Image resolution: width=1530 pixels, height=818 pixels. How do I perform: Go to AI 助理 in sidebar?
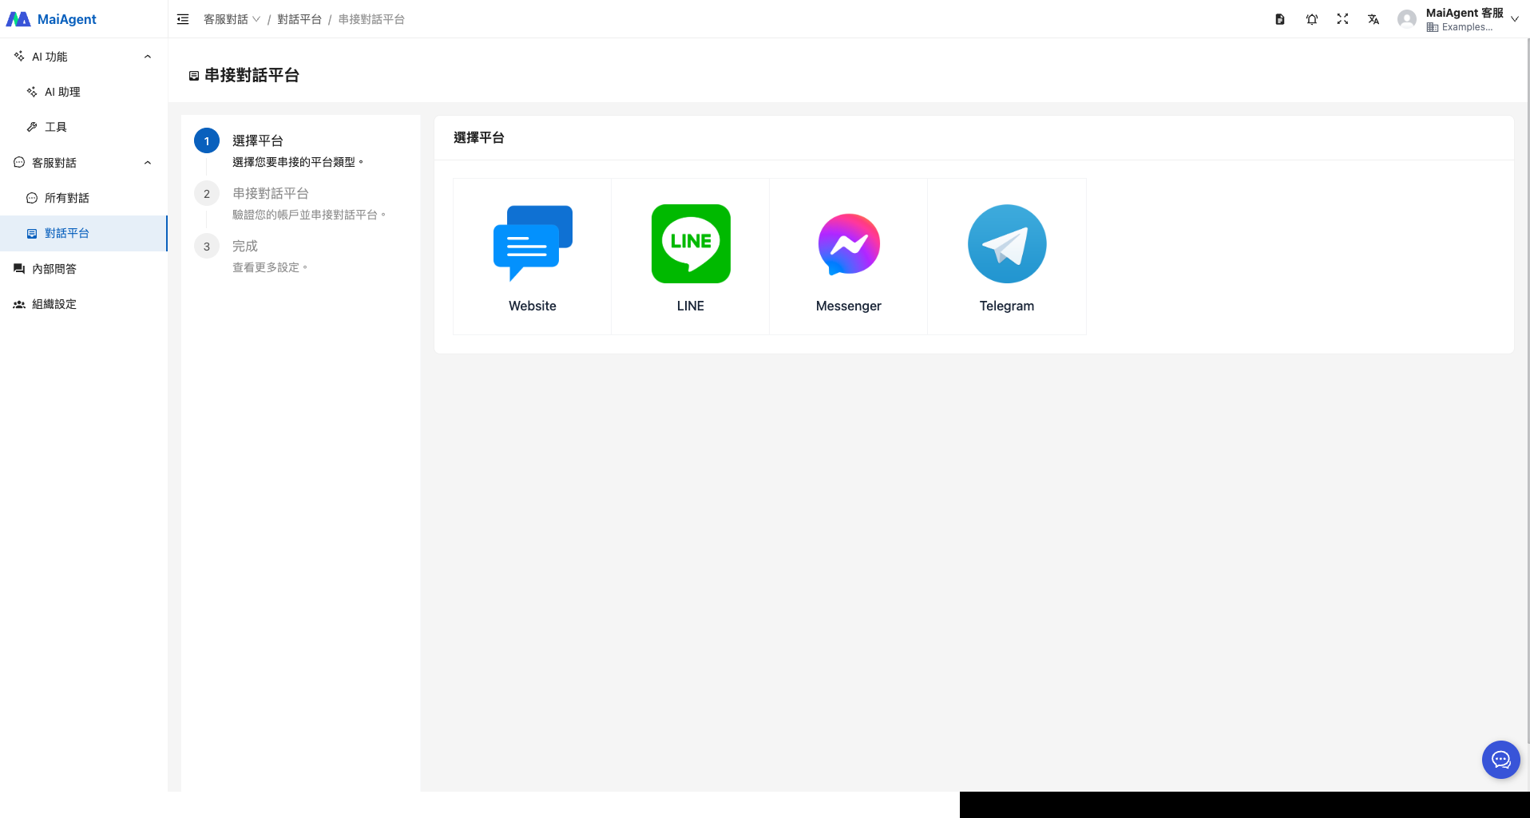[x=62, y=92]
